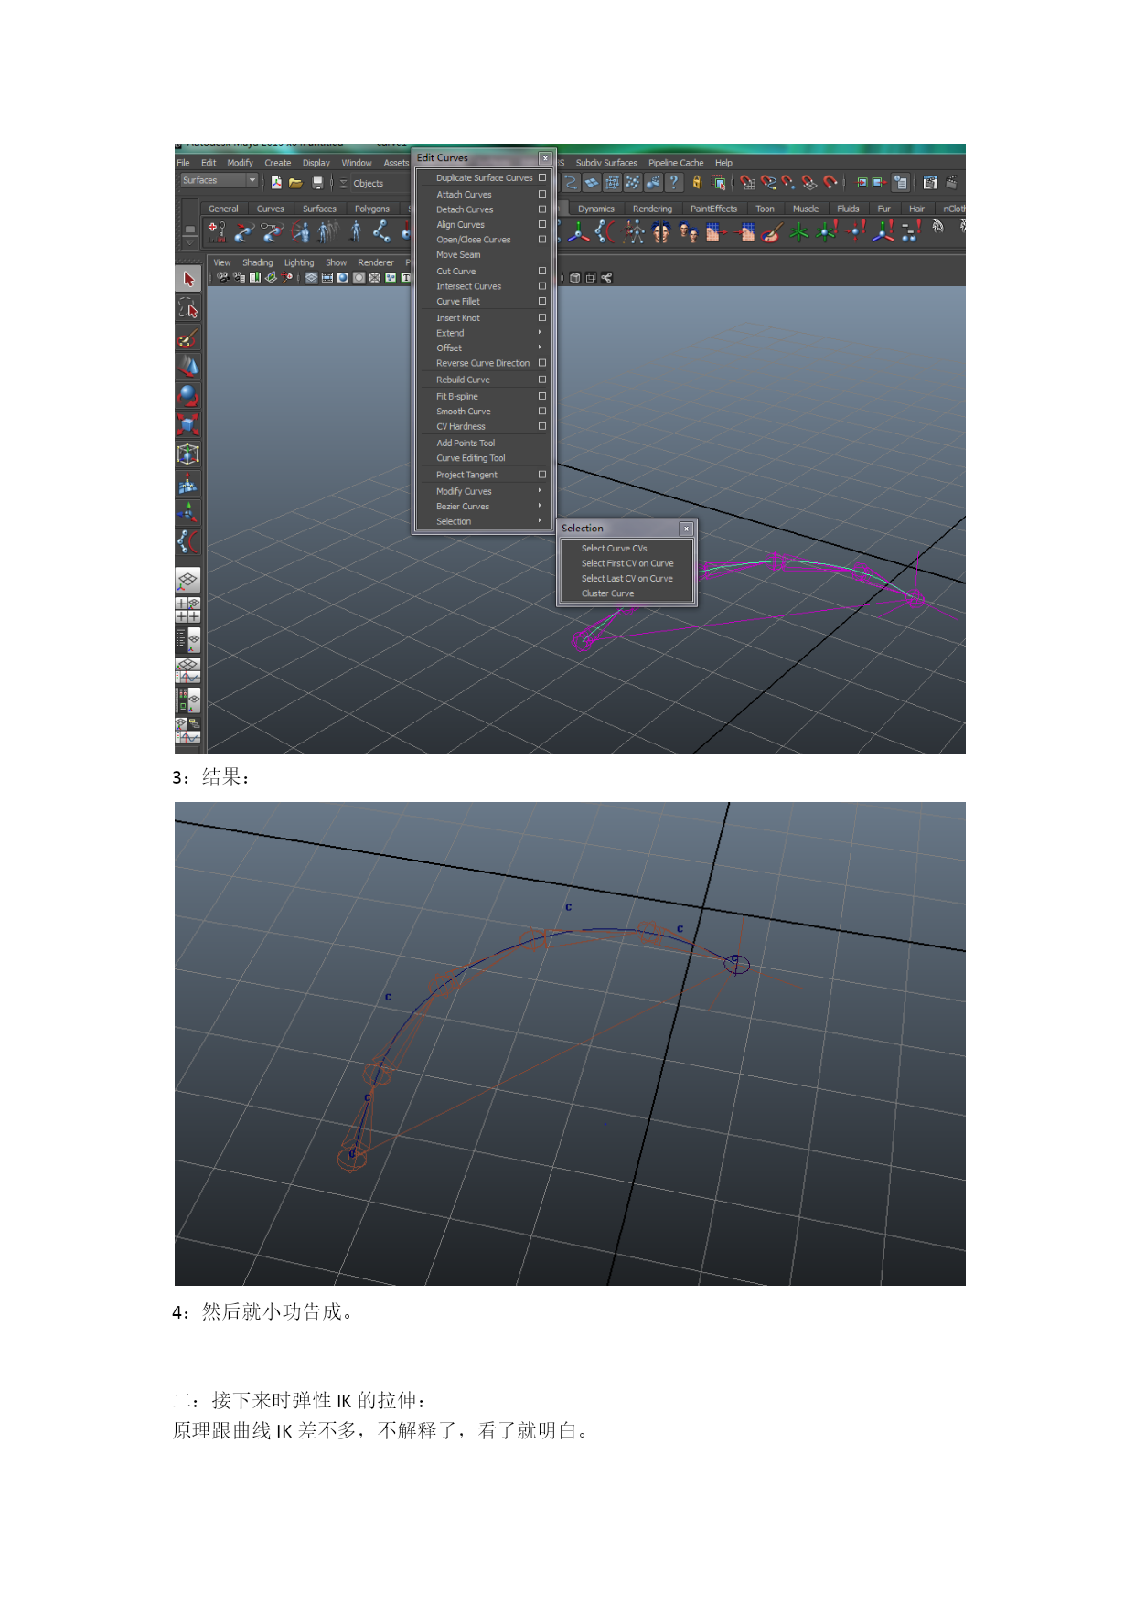This screenshot has width=1135, height=1604.
Task: Click Select First CV on Curve
Action: (x=626, y=563)
